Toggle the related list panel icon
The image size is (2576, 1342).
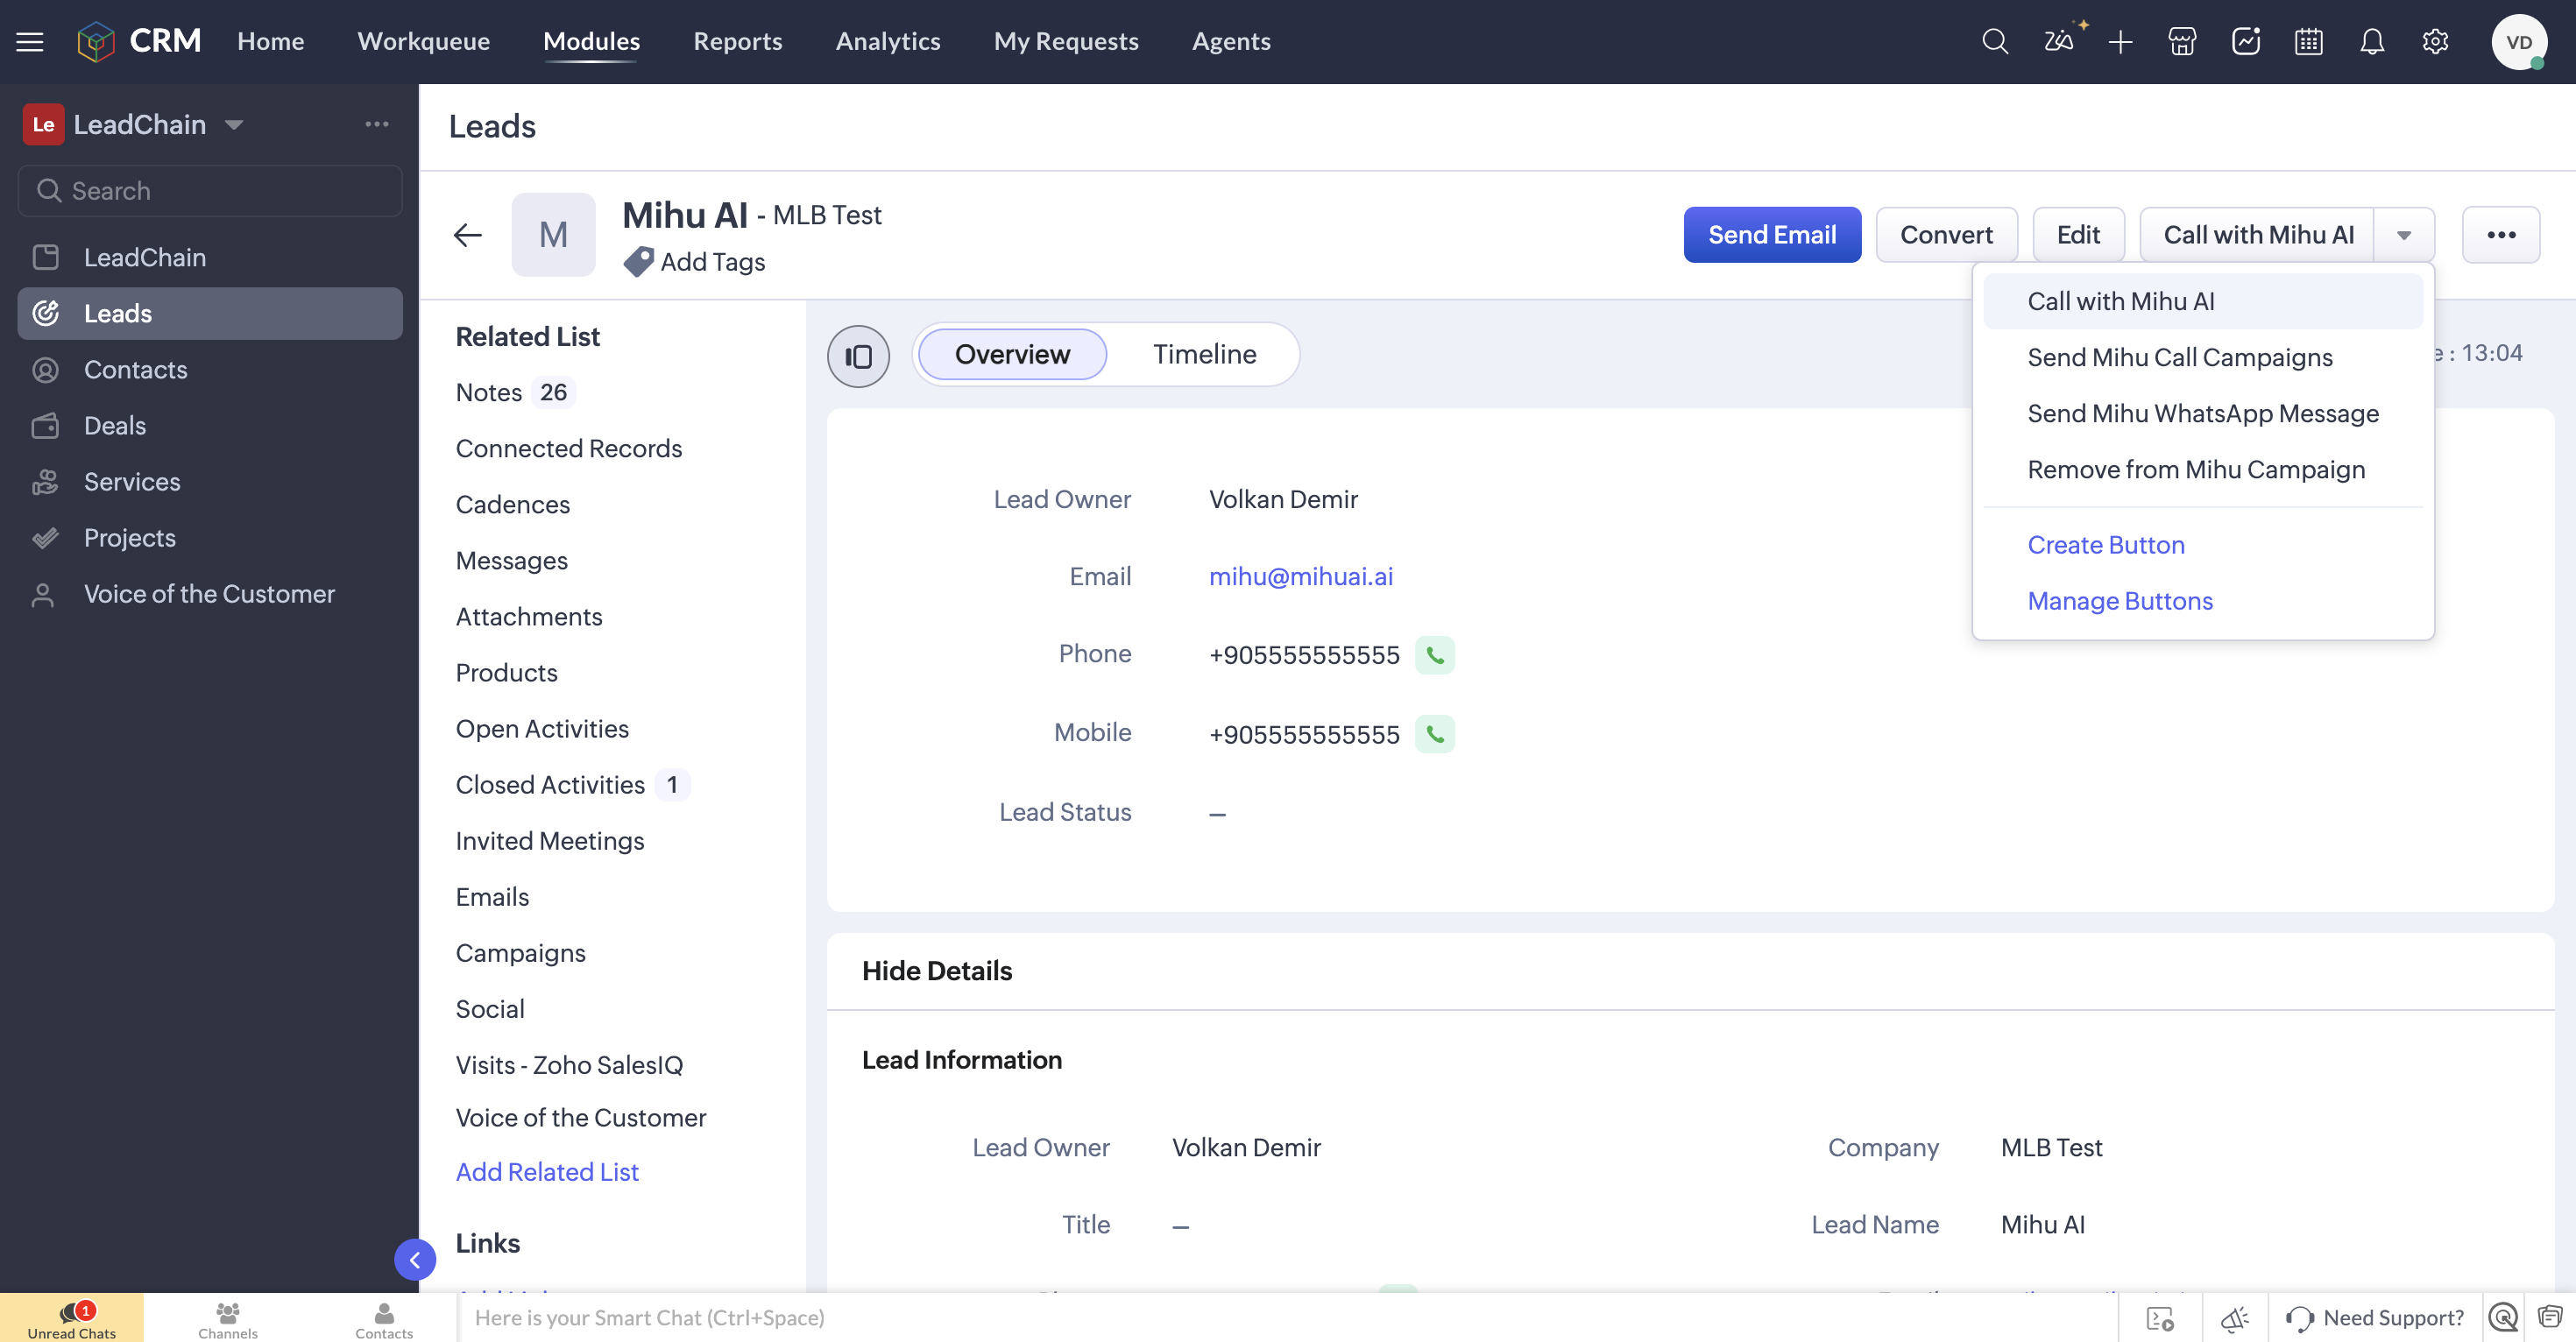click(858, 356)
